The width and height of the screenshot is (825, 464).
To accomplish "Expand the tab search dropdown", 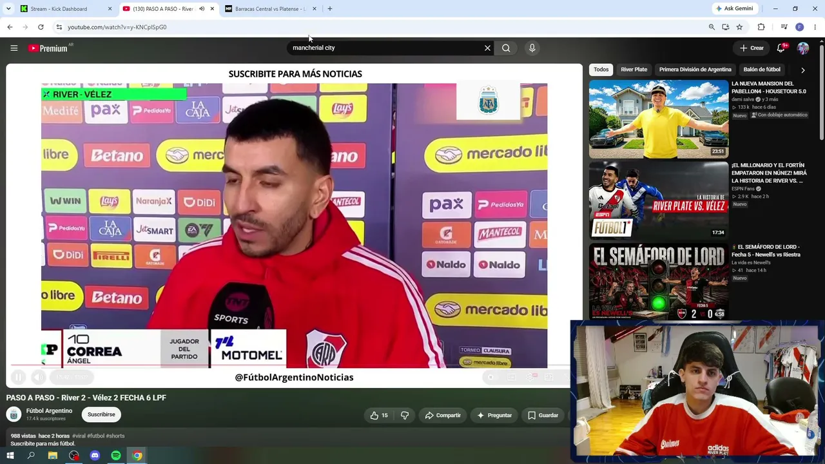I will 8,9.
